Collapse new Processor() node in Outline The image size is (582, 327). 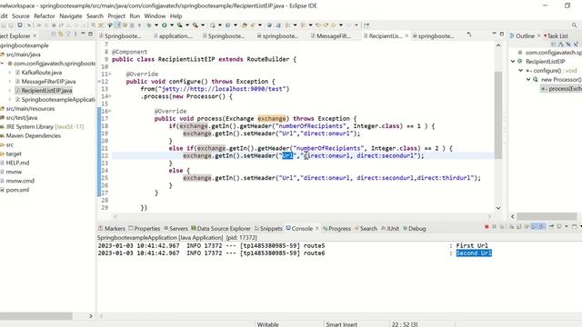[x=528, y=79]
